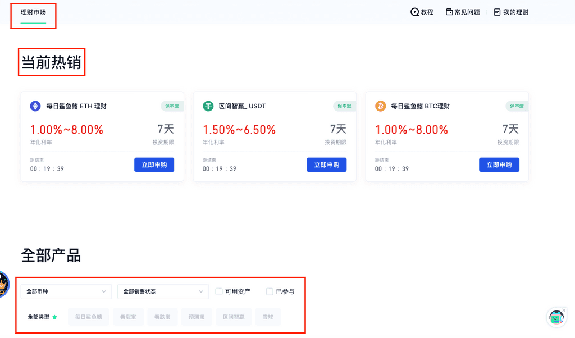575x338 pixels.
Task: Click 立即申购 on 区间智赢 USDT card
Action: (x=326, y=165)
